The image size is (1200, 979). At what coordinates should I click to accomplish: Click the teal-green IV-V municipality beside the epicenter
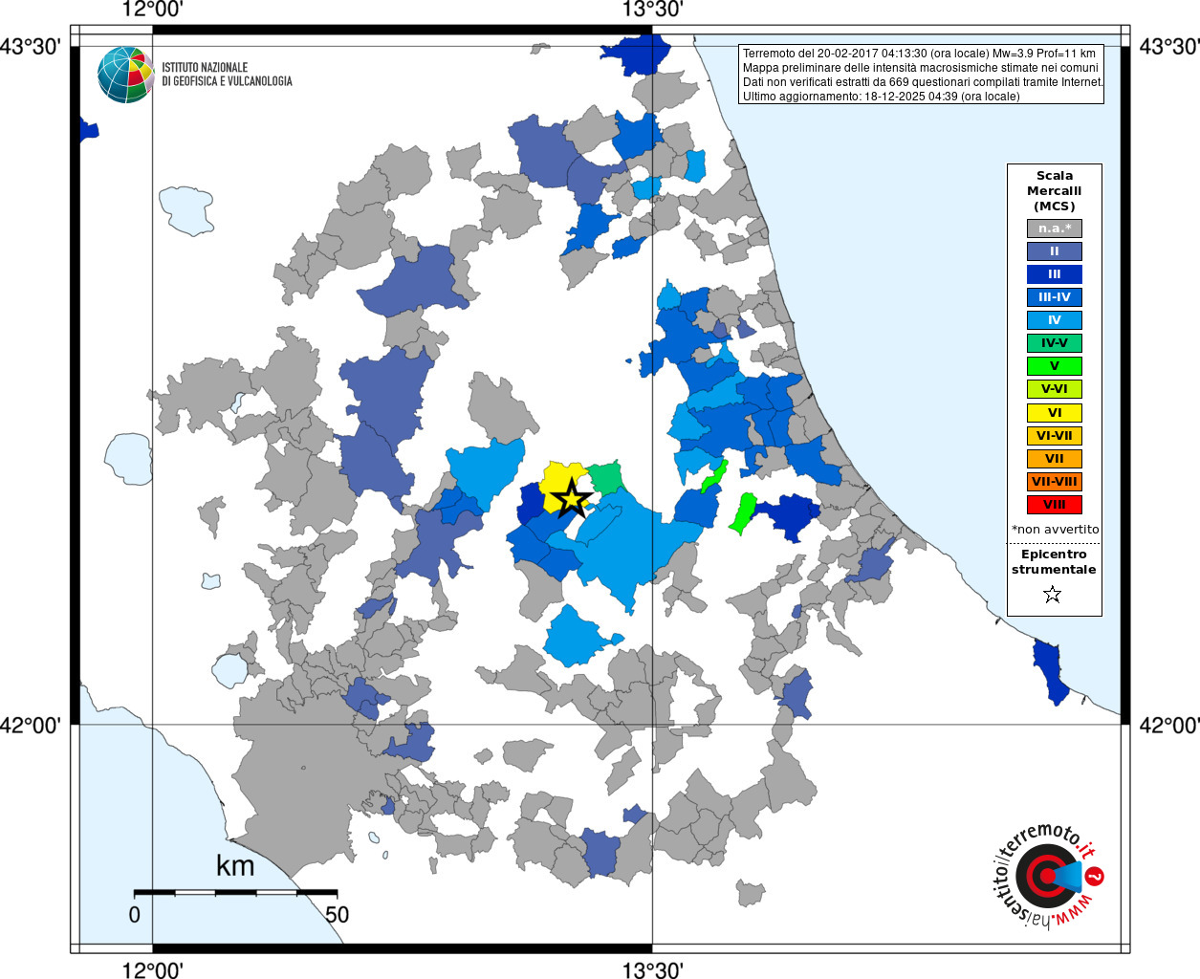pos(606,476)
